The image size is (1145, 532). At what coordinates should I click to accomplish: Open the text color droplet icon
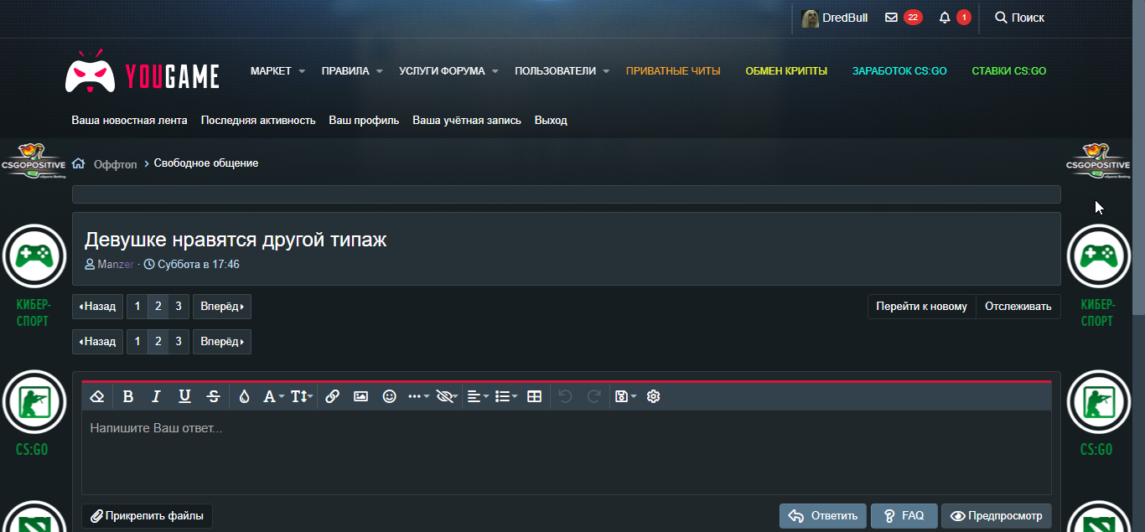tap(244, 396)
